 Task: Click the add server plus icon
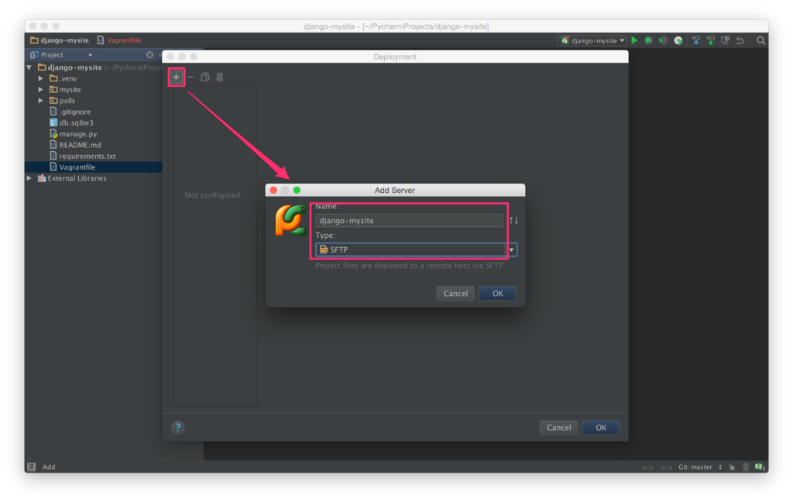176,77
